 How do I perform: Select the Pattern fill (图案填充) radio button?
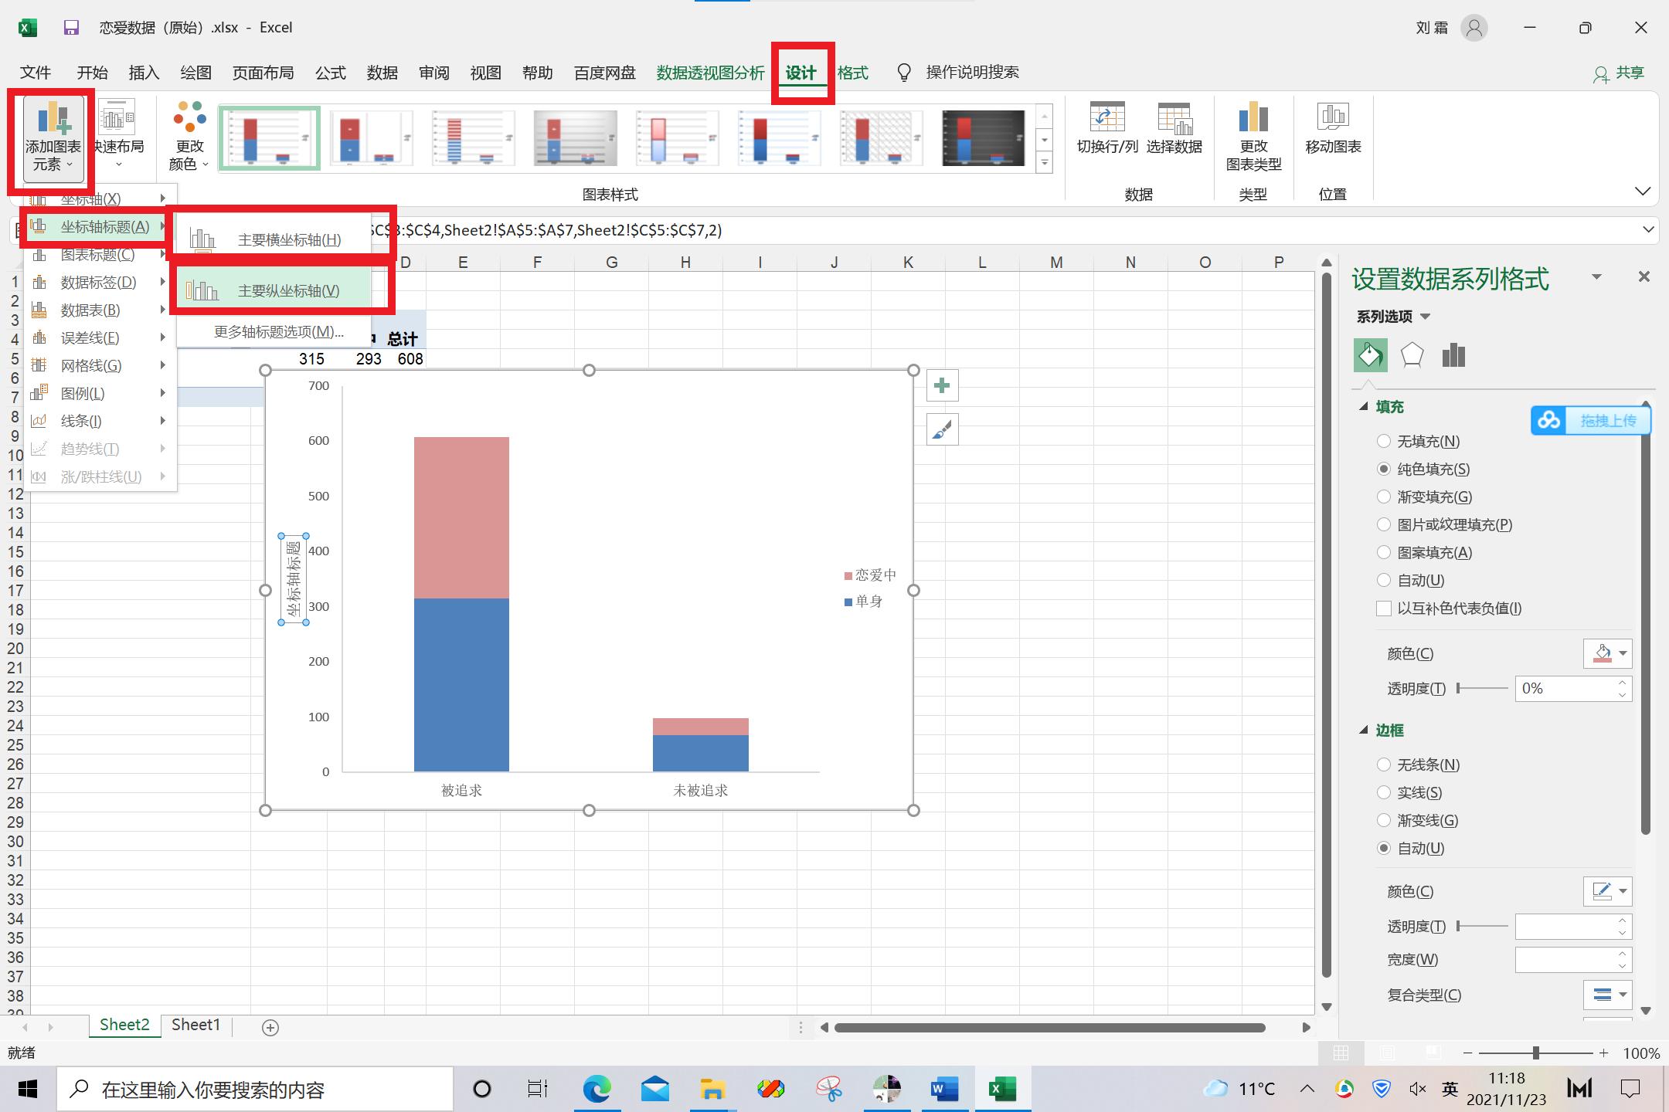click(1384, 552)
